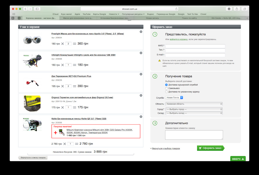259x175 pixels.
Task: Open Курс валют bookmark
Action: (x=66, y=14)
